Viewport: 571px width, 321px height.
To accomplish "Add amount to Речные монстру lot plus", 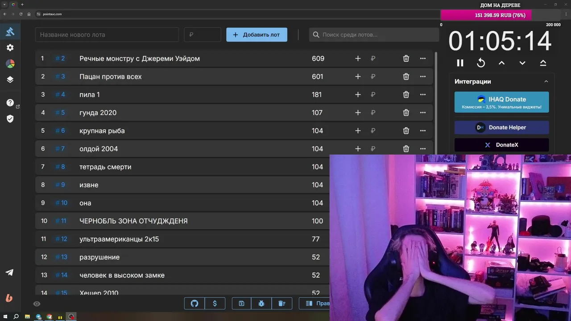I will 358,58.
